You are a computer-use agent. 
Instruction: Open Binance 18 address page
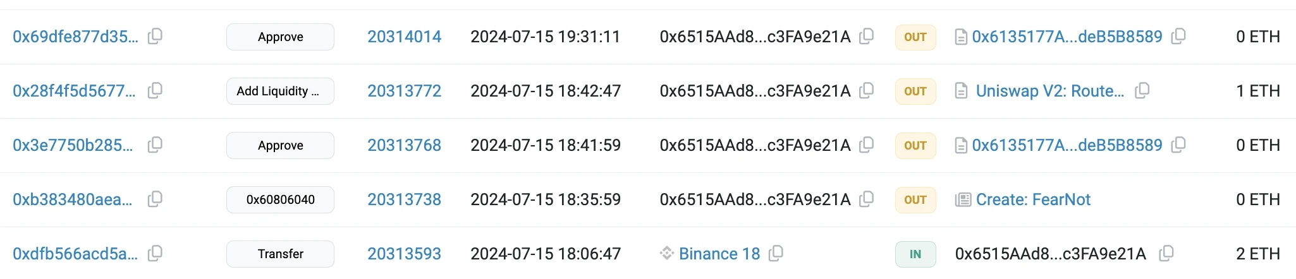[719, 254]
